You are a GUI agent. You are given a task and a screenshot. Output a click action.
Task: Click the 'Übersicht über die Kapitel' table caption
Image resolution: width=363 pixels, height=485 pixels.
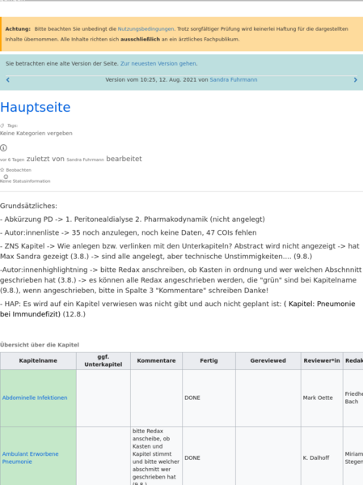(40, 345)
